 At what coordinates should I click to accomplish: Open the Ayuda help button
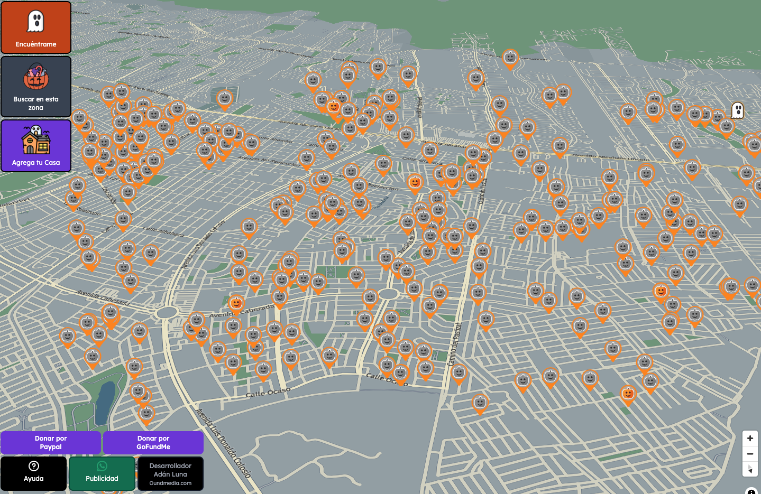[34, 473]
